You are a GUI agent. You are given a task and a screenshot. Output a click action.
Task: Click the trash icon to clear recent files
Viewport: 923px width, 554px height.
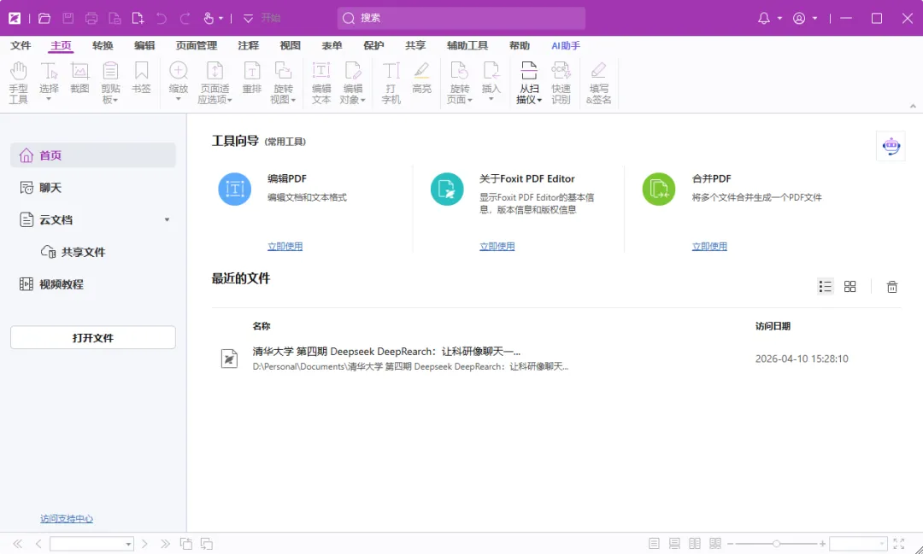[x=891, y=287]
